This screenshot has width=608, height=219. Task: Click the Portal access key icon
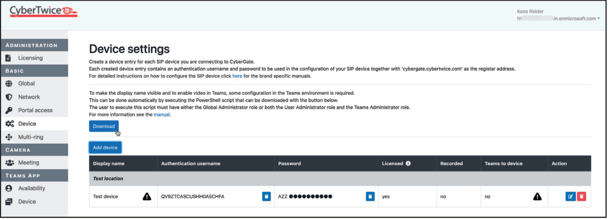coord(9,110)
